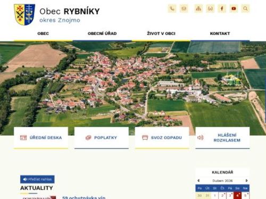The width and height of the screenshot is (266, 199).
Task: Open the sitemap icon in header
Action: (x=198, y=8)
